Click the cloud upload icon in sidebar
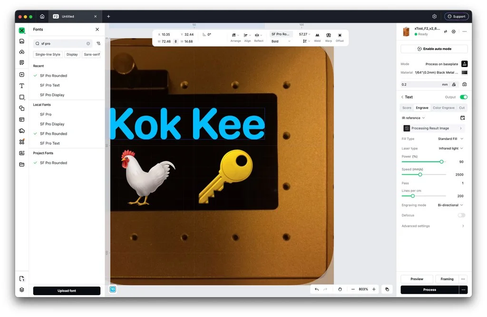487x317 pixels. point(22,52)
